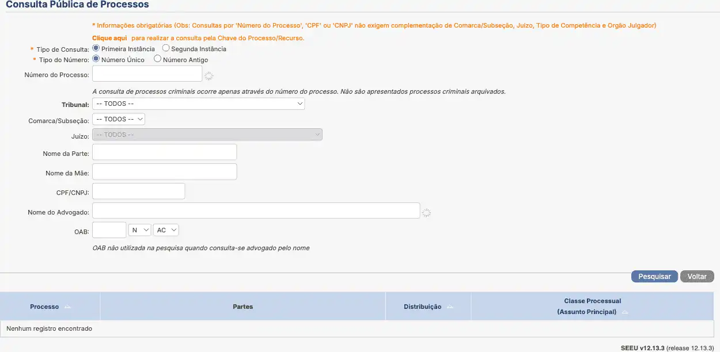Select Primeira Instância radio button
720x352 pixels.
click(96, 48)
